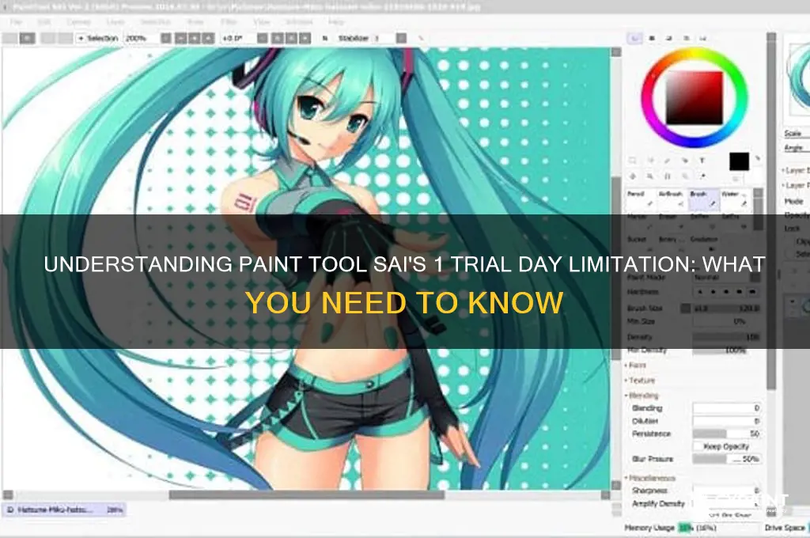Screen dimensions: 810x538
Task: Adjust the Persistence slider
Action: pyautogui.click(x=727, y=434)
